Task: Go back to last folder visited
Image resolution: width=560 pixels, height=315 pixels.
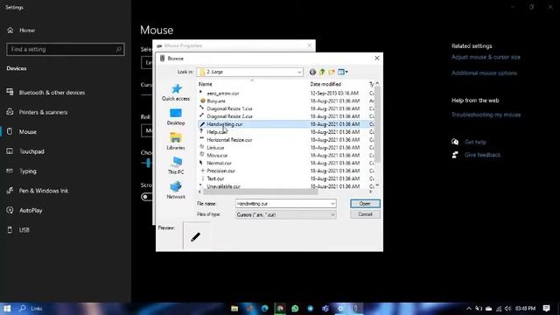Action: (312, 72)
